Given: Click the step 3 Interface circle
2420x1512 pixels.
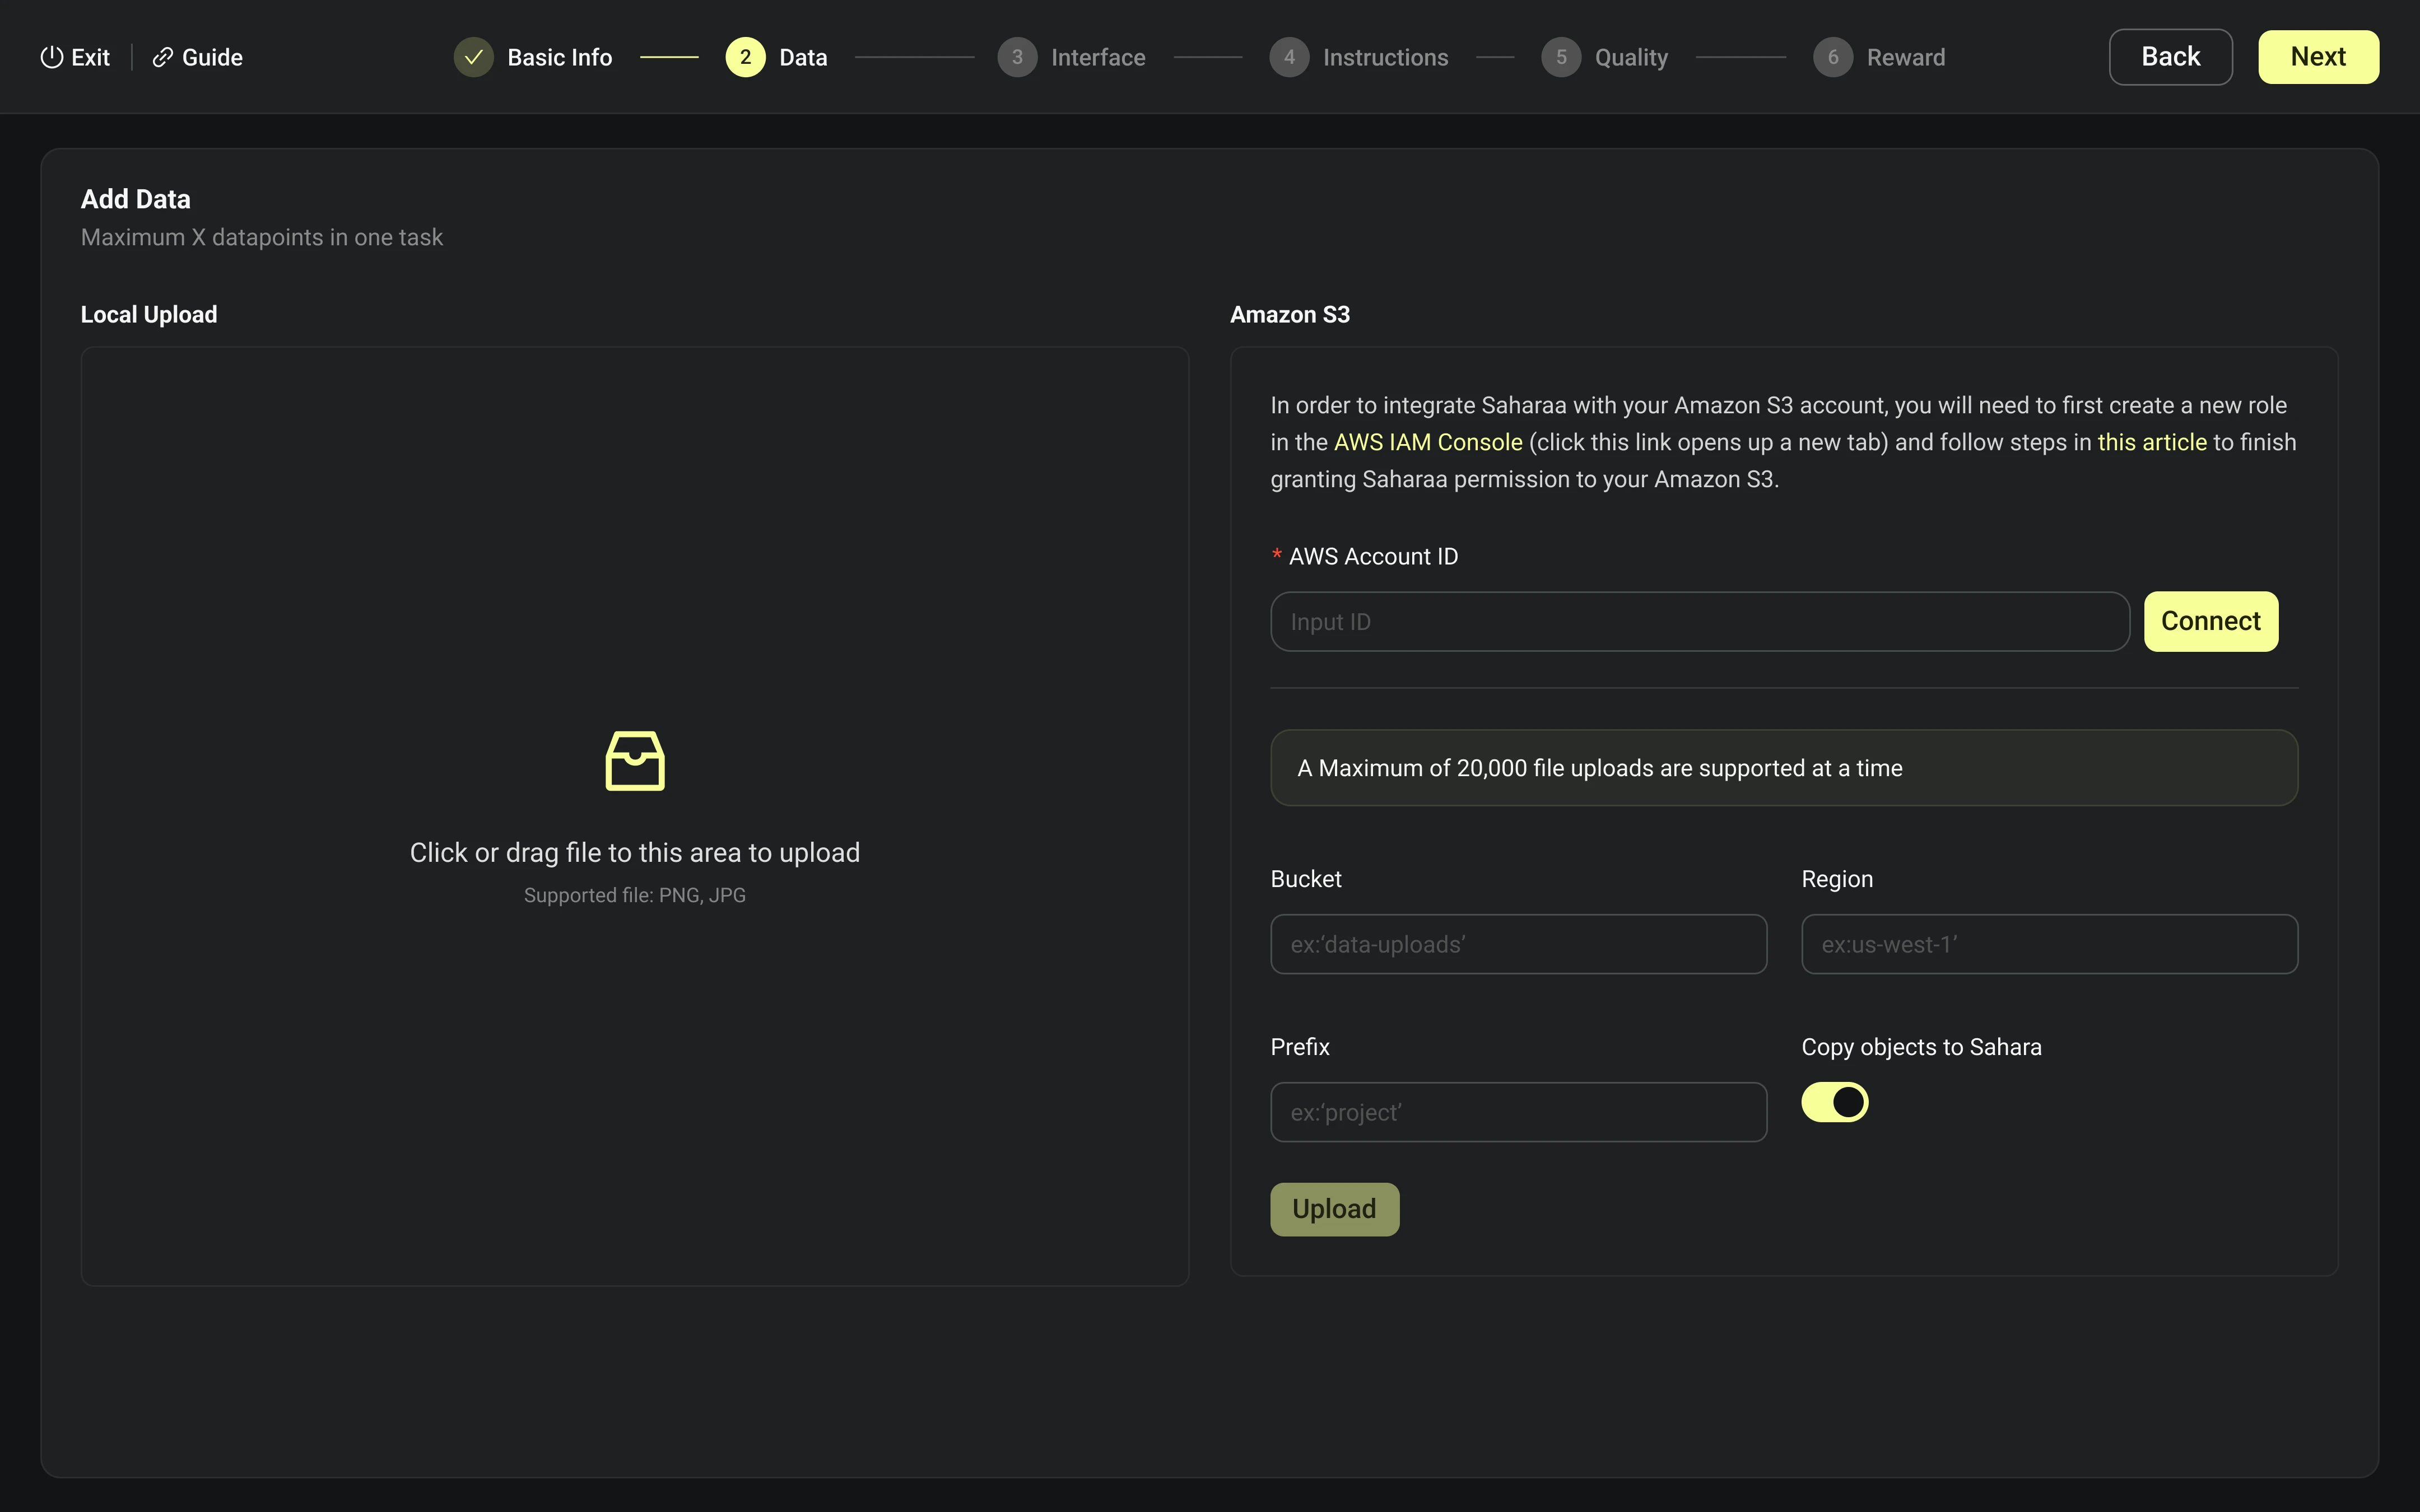Looking at the screenshot, I should tap(1017, 57).
